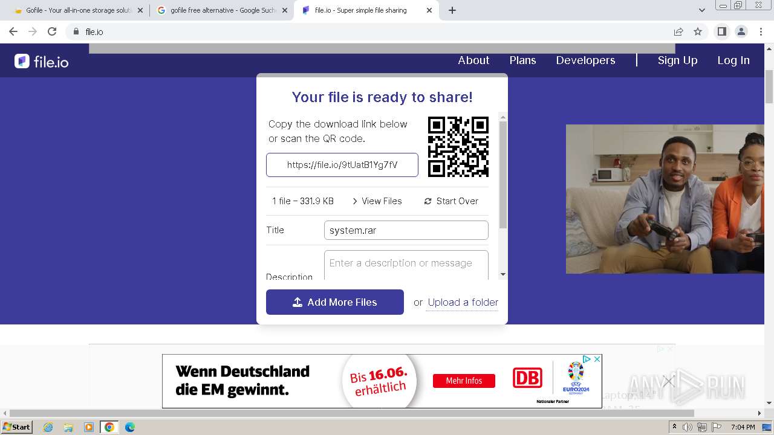
Task: Close the Gofile tab
Action: tap(140, 10)
